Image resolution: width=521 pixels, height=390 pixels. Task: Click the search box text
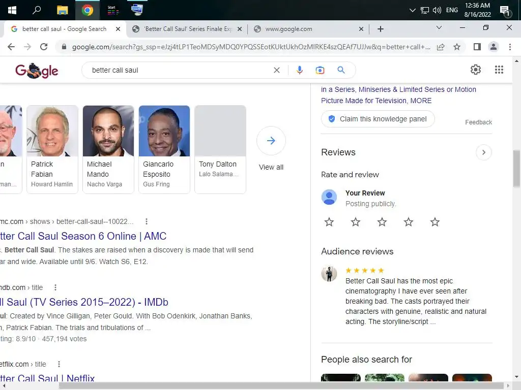click(115, 70)
